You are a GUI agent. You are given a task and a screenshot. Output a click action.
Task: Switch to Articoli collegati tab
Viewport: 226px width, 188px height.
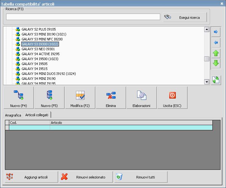click(37, 115)
